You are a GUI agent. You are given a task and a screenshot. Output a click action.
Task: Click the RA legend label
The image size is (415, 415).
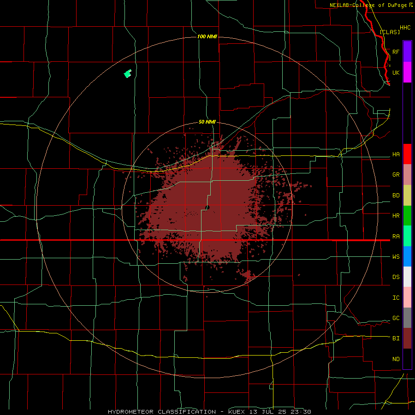tap(396, 237)
